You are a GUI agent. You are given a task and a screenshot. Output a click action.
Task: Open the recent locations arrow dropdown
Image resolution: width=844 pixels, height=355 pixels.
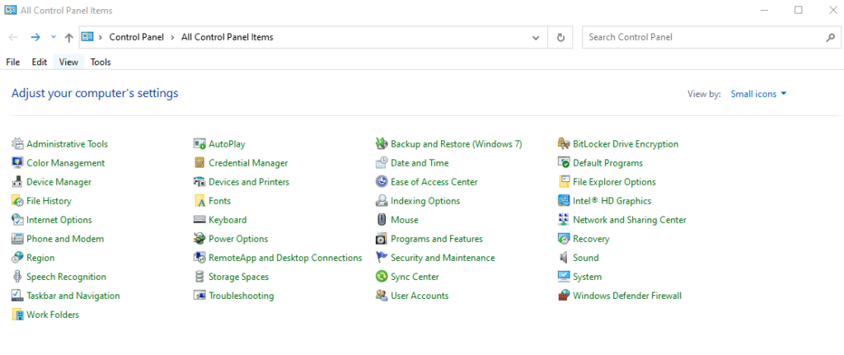tap(54, 37)
